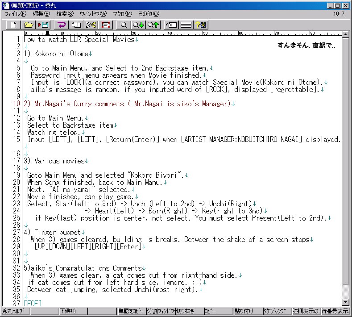Click the 下候補 function key button
The image size is (352, 317).
(x=73, y=311)
